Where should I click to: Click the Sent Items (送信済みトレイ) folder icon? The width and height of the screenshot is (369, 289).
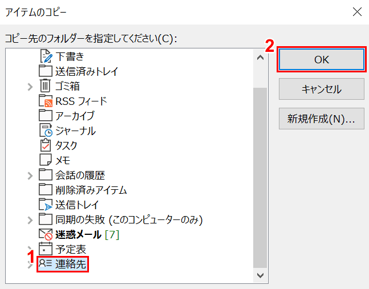tap(46, 71)
